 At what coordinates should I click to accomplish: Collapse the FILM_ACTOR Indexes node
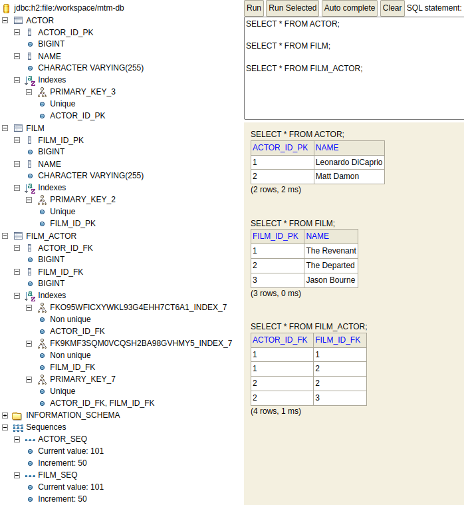(x=17, y=295)
